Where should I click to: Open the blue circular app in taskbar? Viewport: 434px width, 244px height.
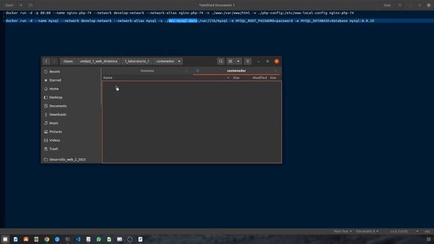pyautogui.click(x=57, y=239)
